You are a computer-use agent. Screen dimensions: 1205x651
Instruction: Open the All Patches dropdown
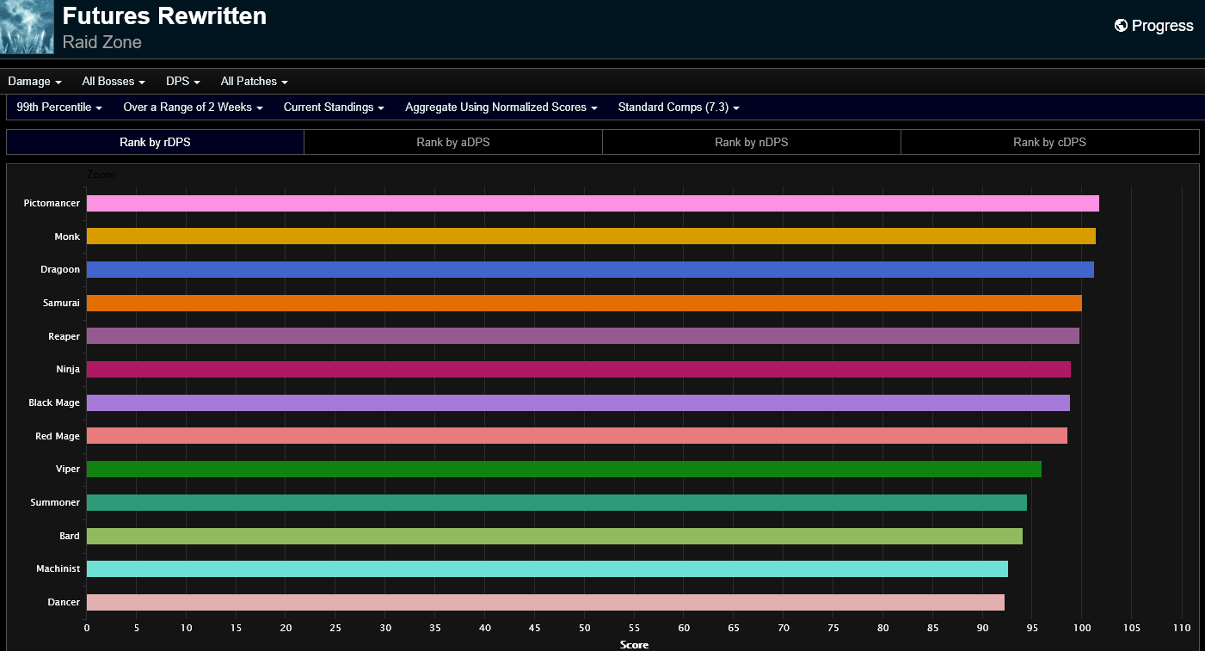click(254, 82)
